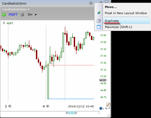
Task: Click the Float in New Layout icon
Action: (x=99, y=13)
